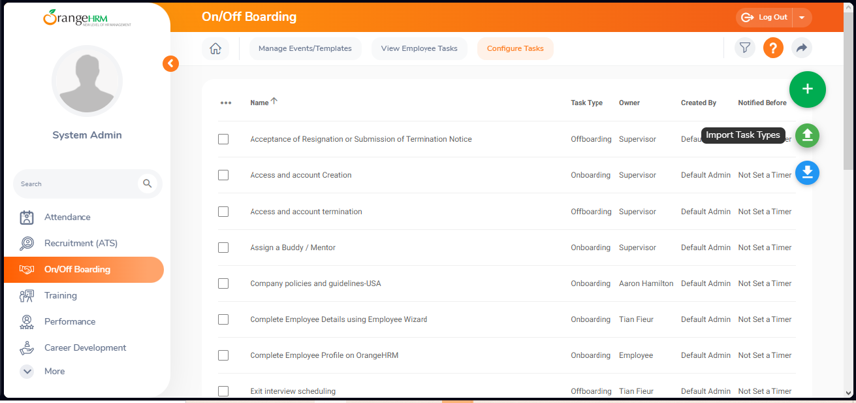This screenshot has width=856, height=403.
Task: Click the Training icon
Action: pos(27,296)
